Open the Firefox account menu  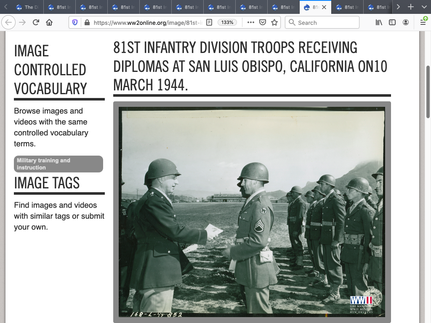click(x=406, y=22)
